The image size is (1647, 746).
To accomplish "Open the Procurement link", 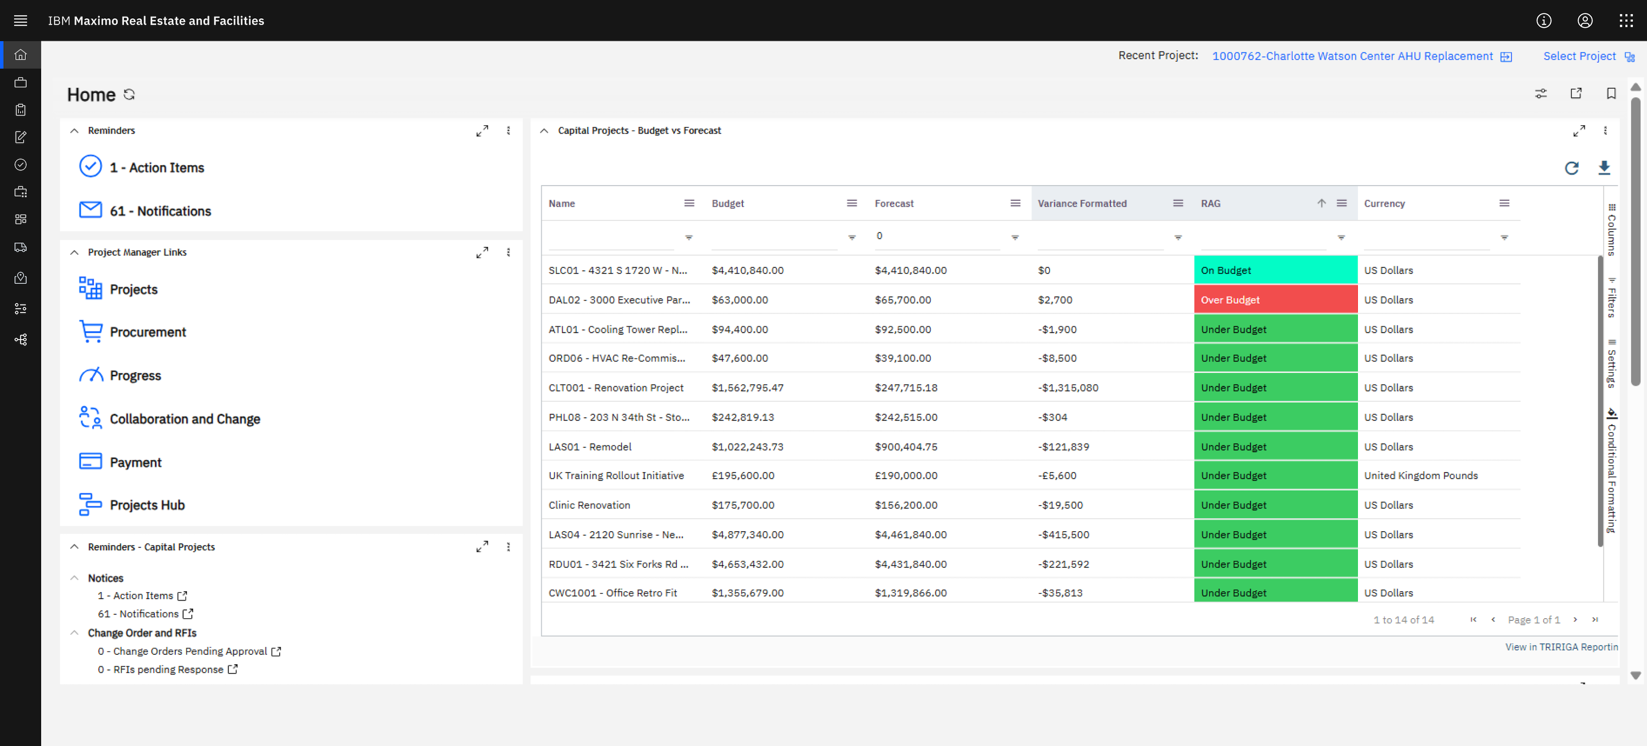I will (x=148, y=332).
